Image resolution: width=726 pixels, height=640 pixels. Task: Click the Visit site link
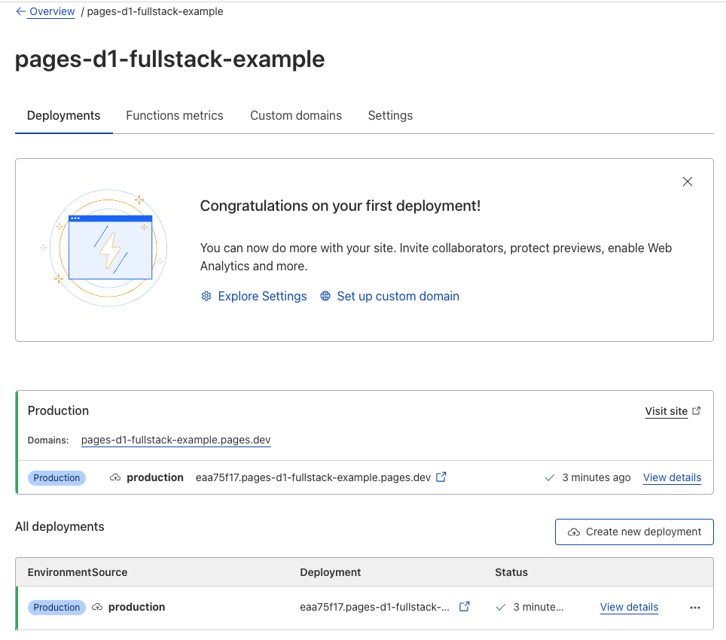pos(666,411)
